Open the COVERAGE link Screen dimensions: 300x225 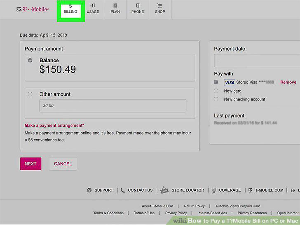(x=230, y=190)
